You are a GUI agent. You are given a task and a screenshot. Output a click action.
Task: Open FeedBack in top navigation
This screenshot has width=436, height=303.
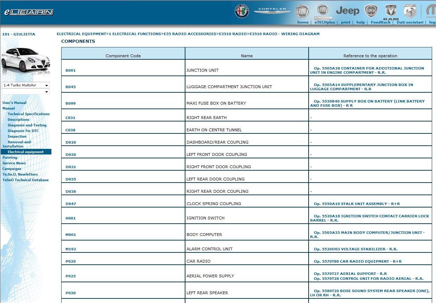381,22
